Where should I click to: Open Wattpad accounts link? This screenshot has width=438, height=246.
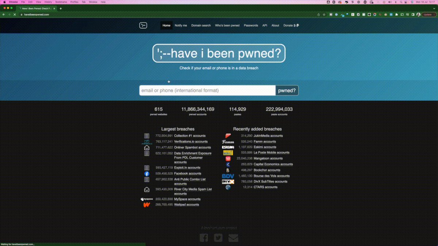pos(187,205)
